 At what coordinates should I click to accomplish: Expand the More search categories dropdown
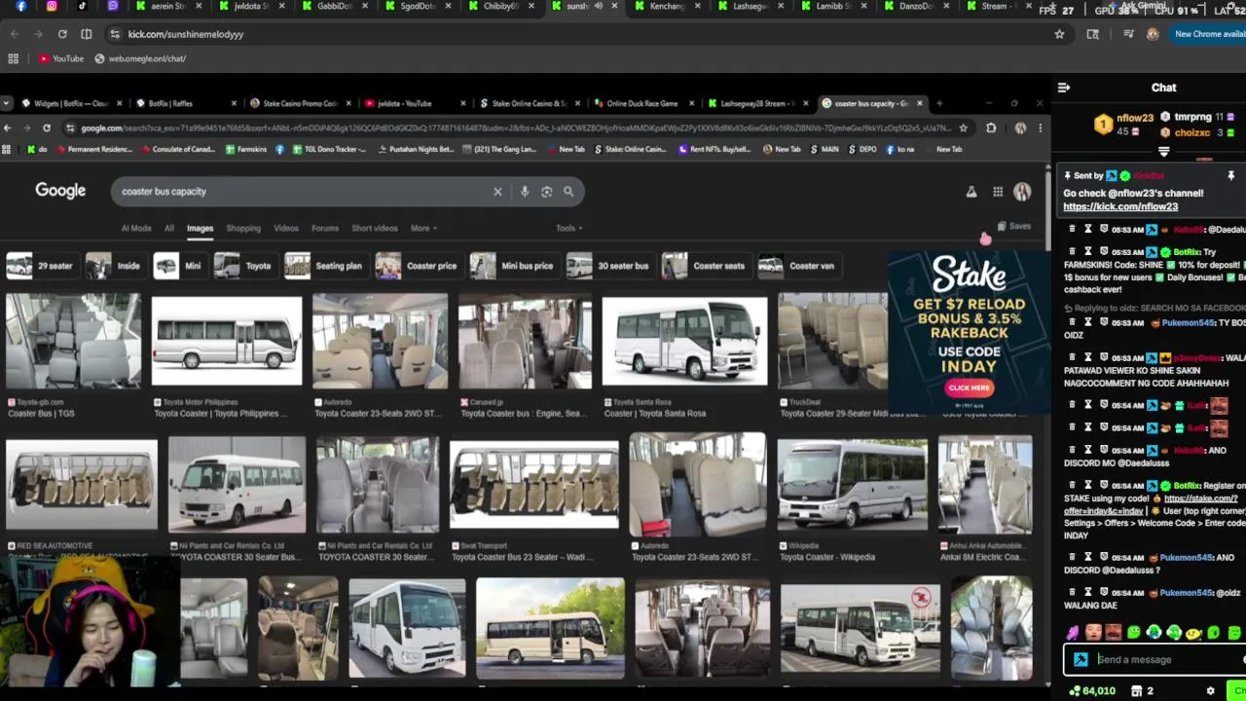click(x=423, y=228)
